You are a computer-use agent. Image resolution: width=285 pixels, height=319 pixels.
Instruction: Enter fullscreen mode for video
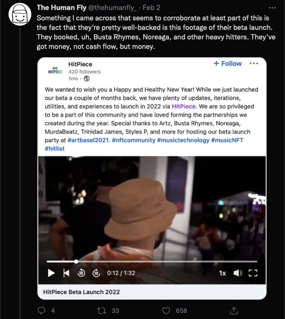[x=253, y=273]
